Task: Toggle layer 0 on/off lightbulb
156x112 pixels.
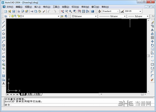Action: (10, 16)
